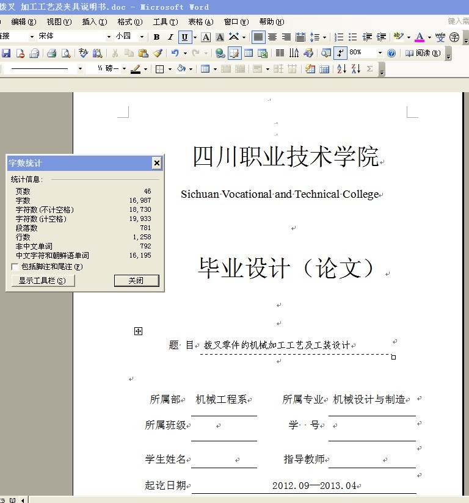Click the Print icon in toolbar
This screenshot has height=503, width=469.
point(51,53)
